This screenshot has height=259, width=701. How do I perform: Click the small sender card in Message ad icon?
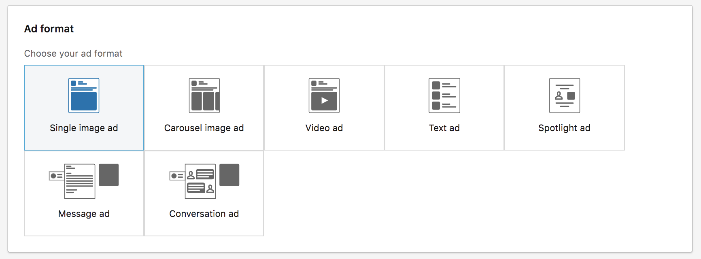click(56, 176)
